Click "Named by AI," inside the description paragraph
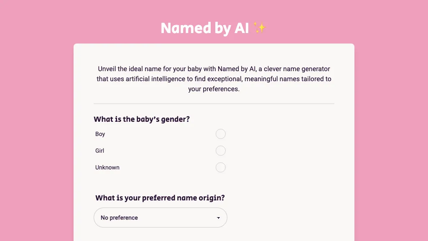428x241 pixels. [x=237, y=69]
